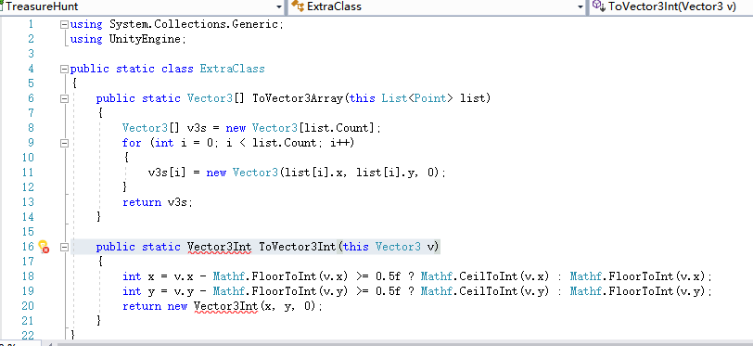Click the List<Point> parameter type on line 6
Viewport: 753px width, 346px height.
tap(417, 98)
